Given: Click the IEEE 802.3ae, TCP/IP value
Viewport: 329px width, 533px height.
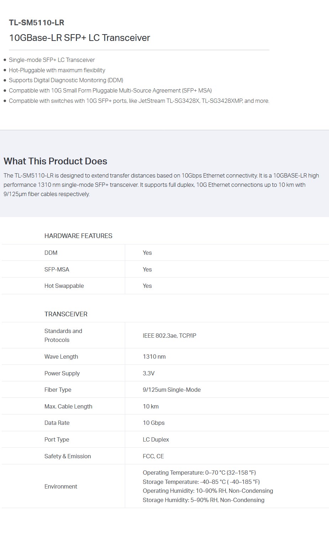Looking at the screenshot, I should coord(169,336).
